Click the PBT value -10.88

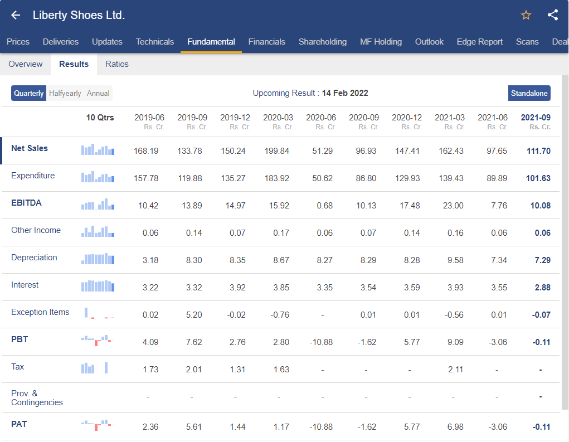(321, 342)
